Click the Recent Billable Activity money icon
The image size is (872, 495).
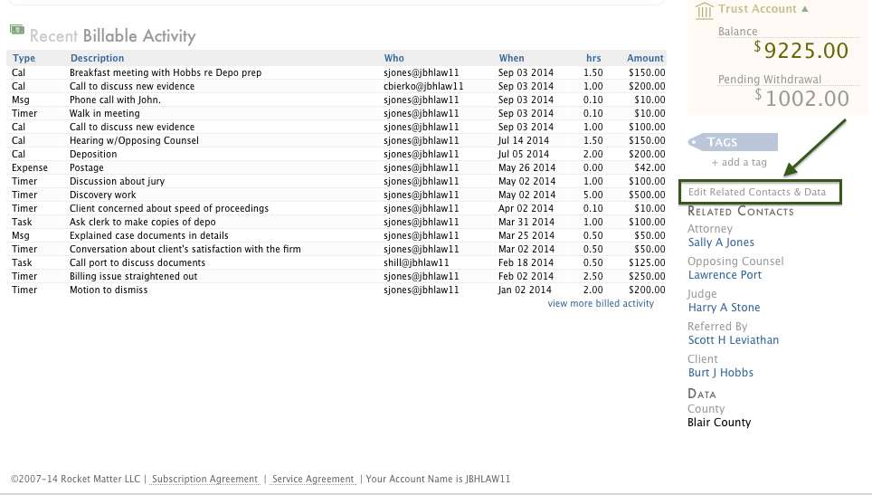point(17,30)
